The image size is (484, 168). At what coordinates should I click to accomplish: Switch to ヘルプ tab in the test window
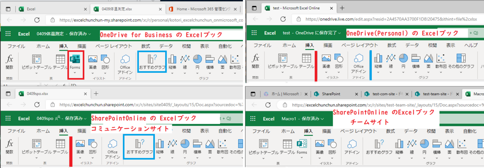point(471,45)
